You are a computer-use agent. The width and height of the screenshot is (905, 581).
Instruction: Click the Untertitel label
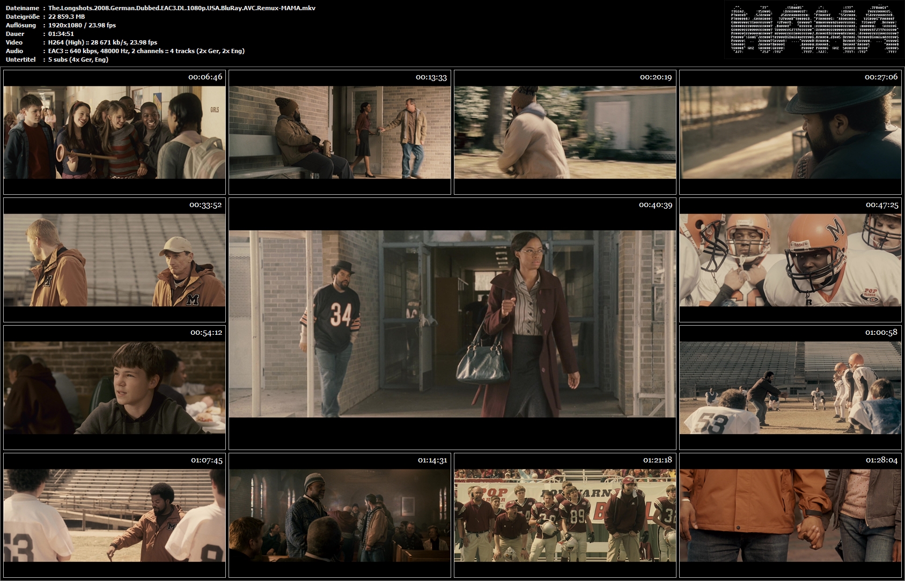click(21, 60)
